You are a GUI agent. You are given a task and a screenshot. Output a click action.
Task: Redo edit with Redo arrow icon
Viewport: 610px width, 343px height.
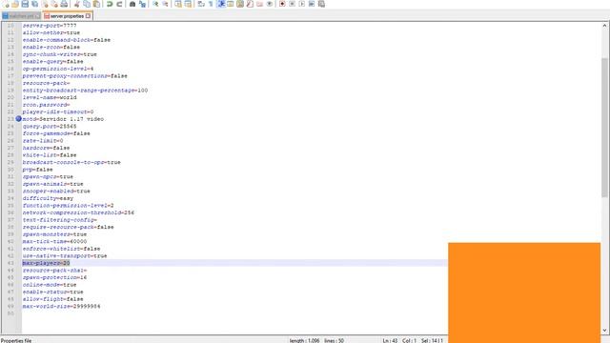coord(119,4)
